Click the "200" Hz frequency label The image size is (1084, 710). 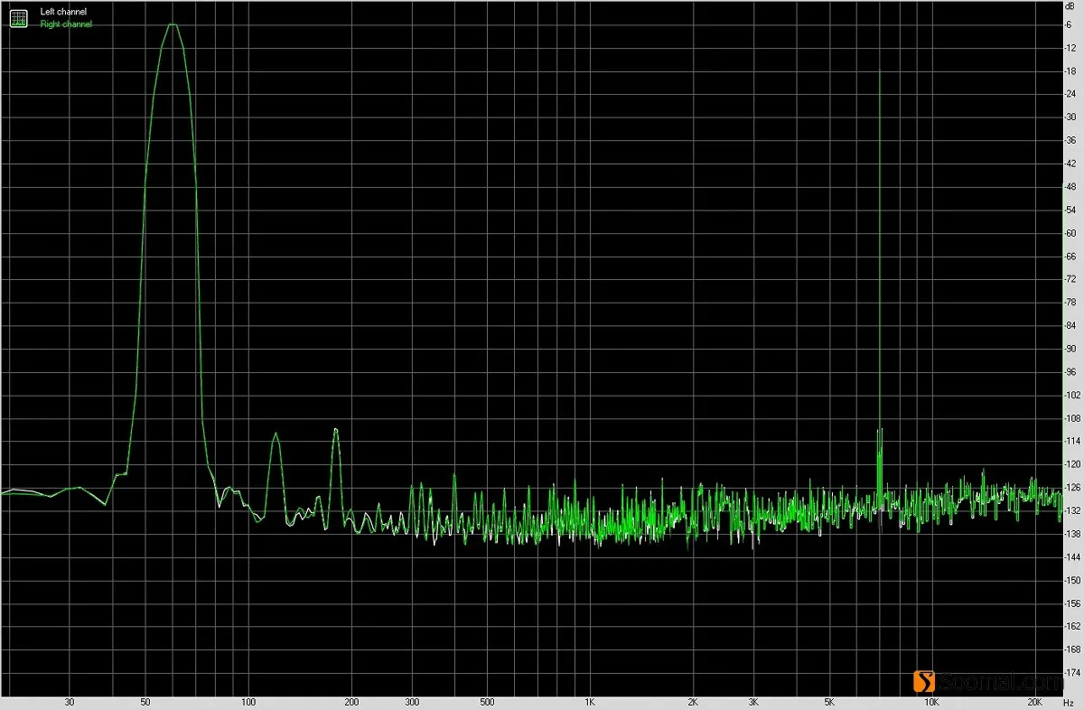click(x=351, y=702)
